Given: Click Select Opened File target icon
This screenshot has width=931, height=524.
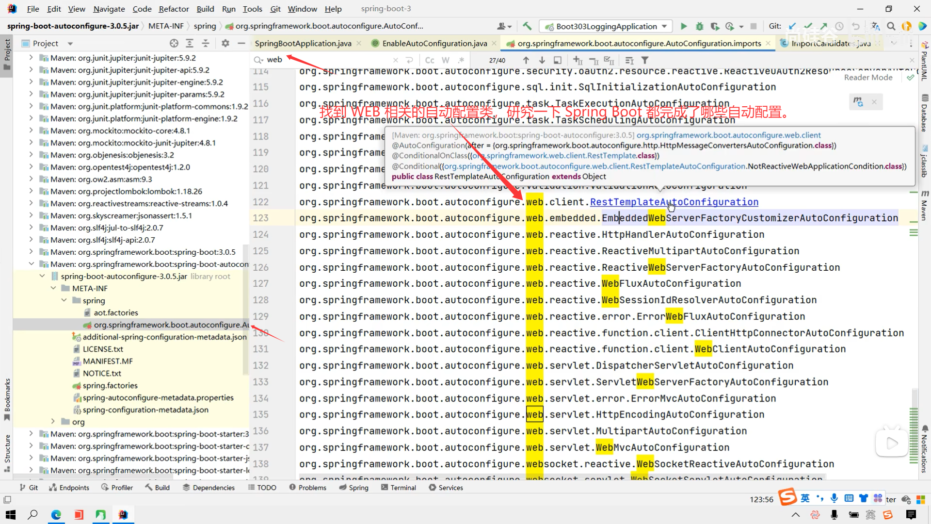Looking at the screenshot, I should [174, 43].
